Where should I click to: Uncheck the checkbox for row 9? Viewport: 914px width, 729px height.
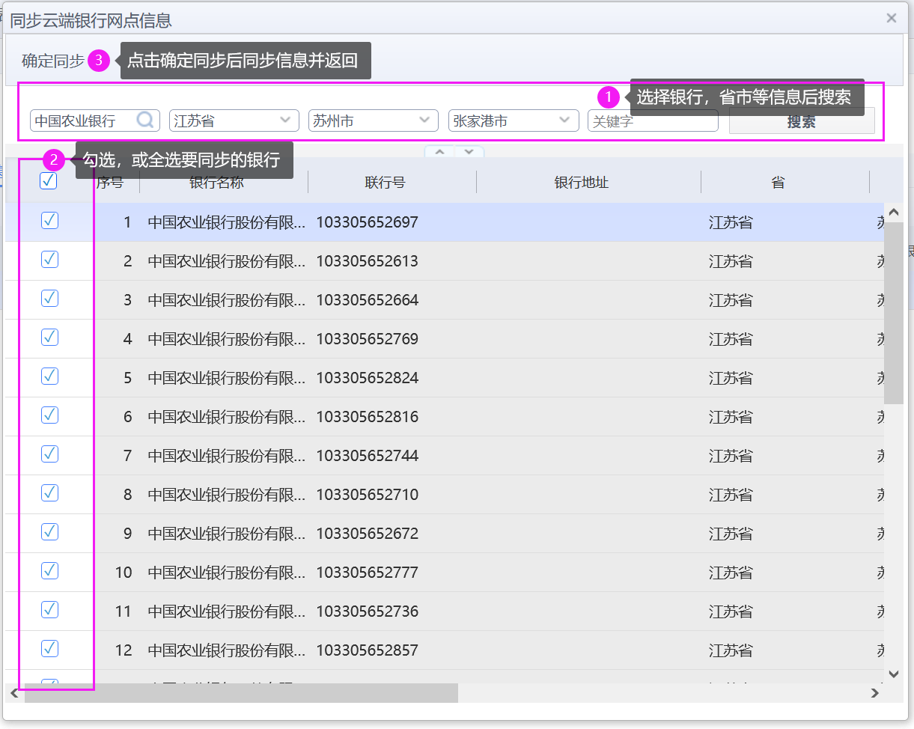49,531
